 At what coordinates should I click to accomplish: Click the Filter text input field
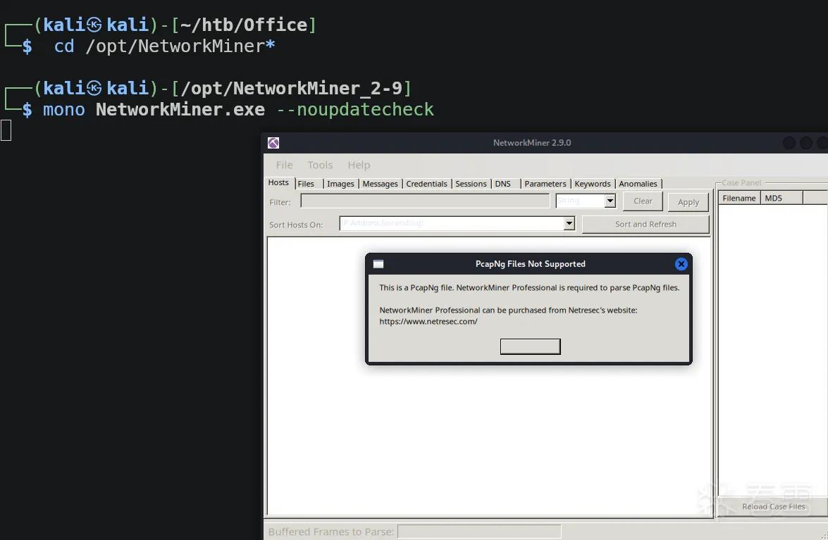[425, 201]
